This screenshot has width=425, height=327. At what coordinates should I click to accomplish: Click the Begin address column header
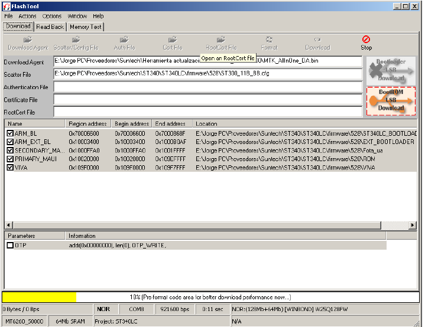pos(131,124)
